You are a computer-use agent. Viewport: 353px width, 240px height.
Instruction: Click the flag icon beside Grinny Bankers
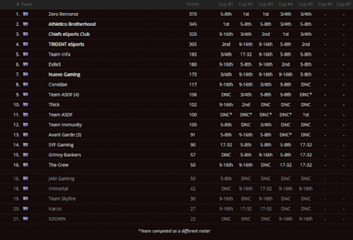click(x=26, y=155)
